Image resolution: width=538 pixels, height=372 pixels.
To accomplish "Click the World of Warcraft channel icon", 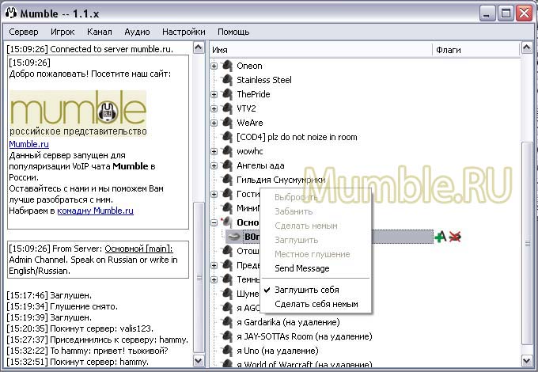I will pyautogui.click(x=228, y=365).
